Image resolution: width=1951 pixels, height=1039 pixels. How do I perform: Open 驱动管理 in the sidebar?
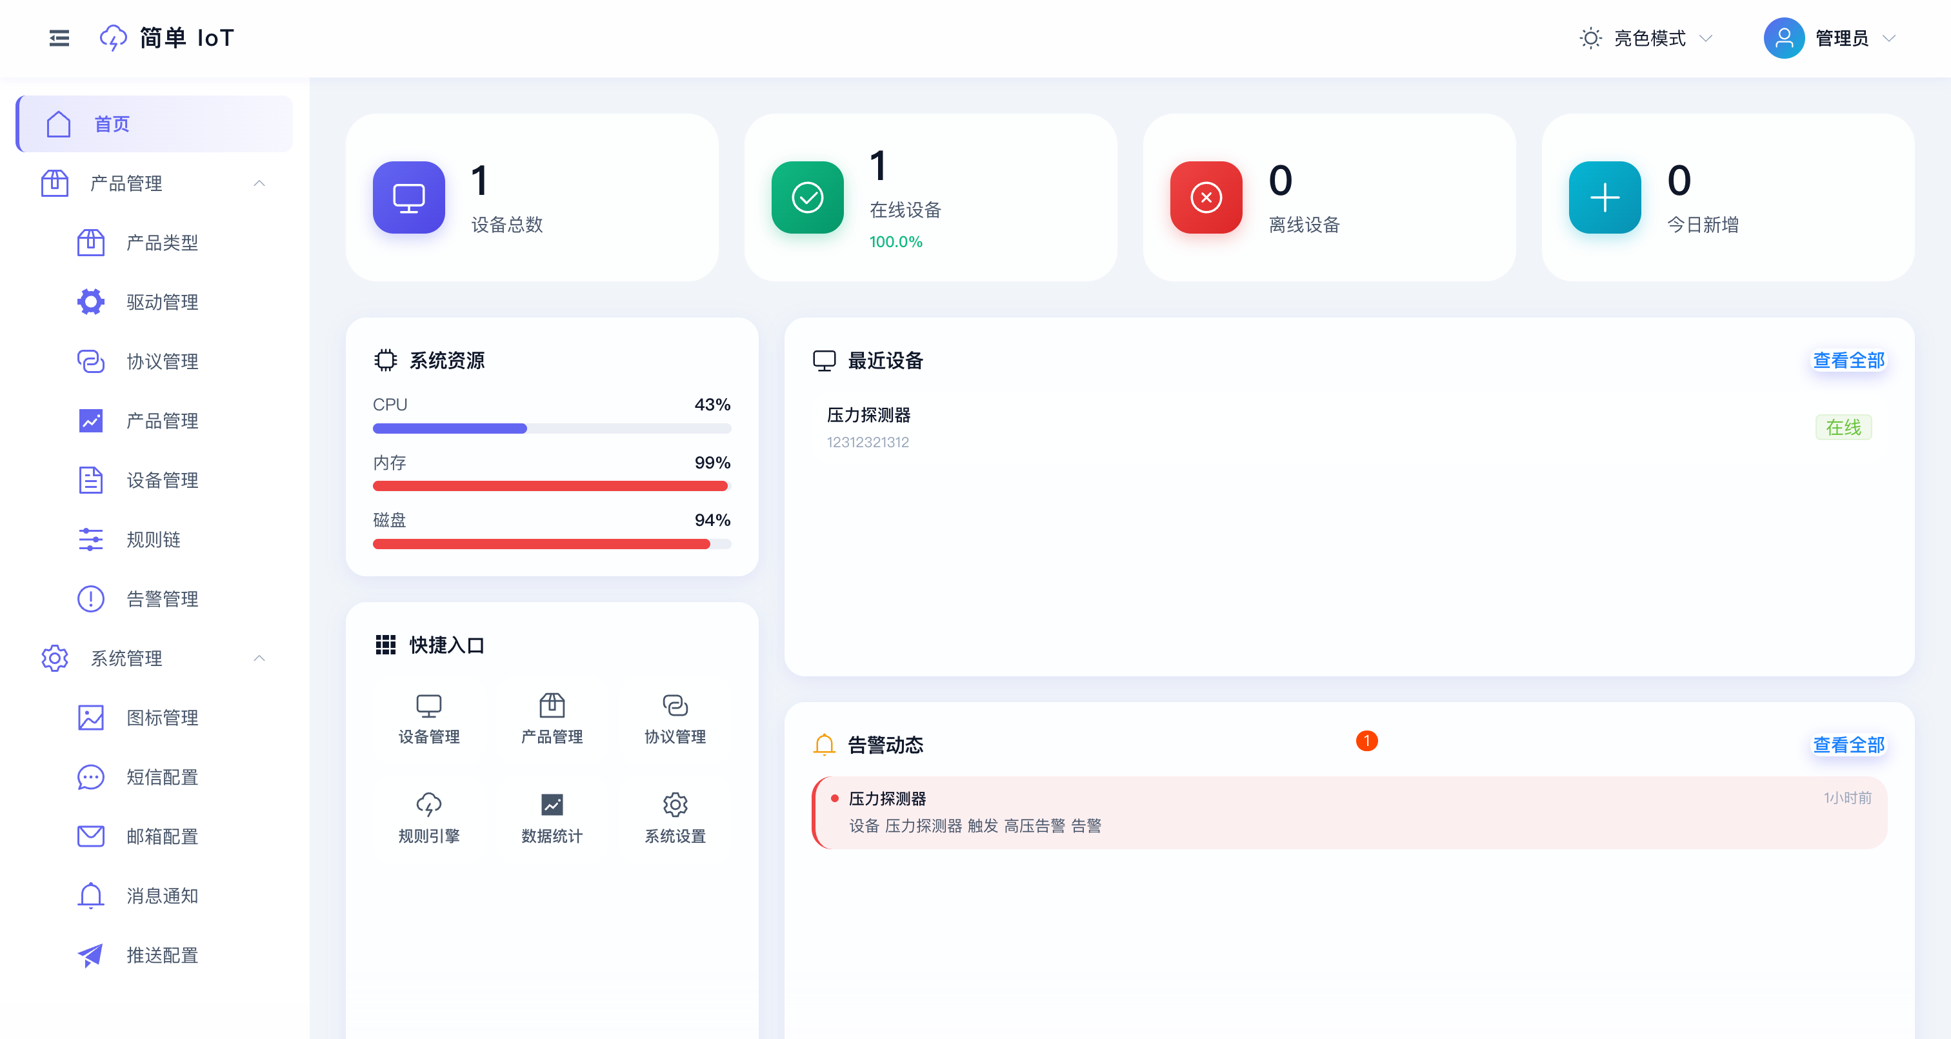(154, 301)
